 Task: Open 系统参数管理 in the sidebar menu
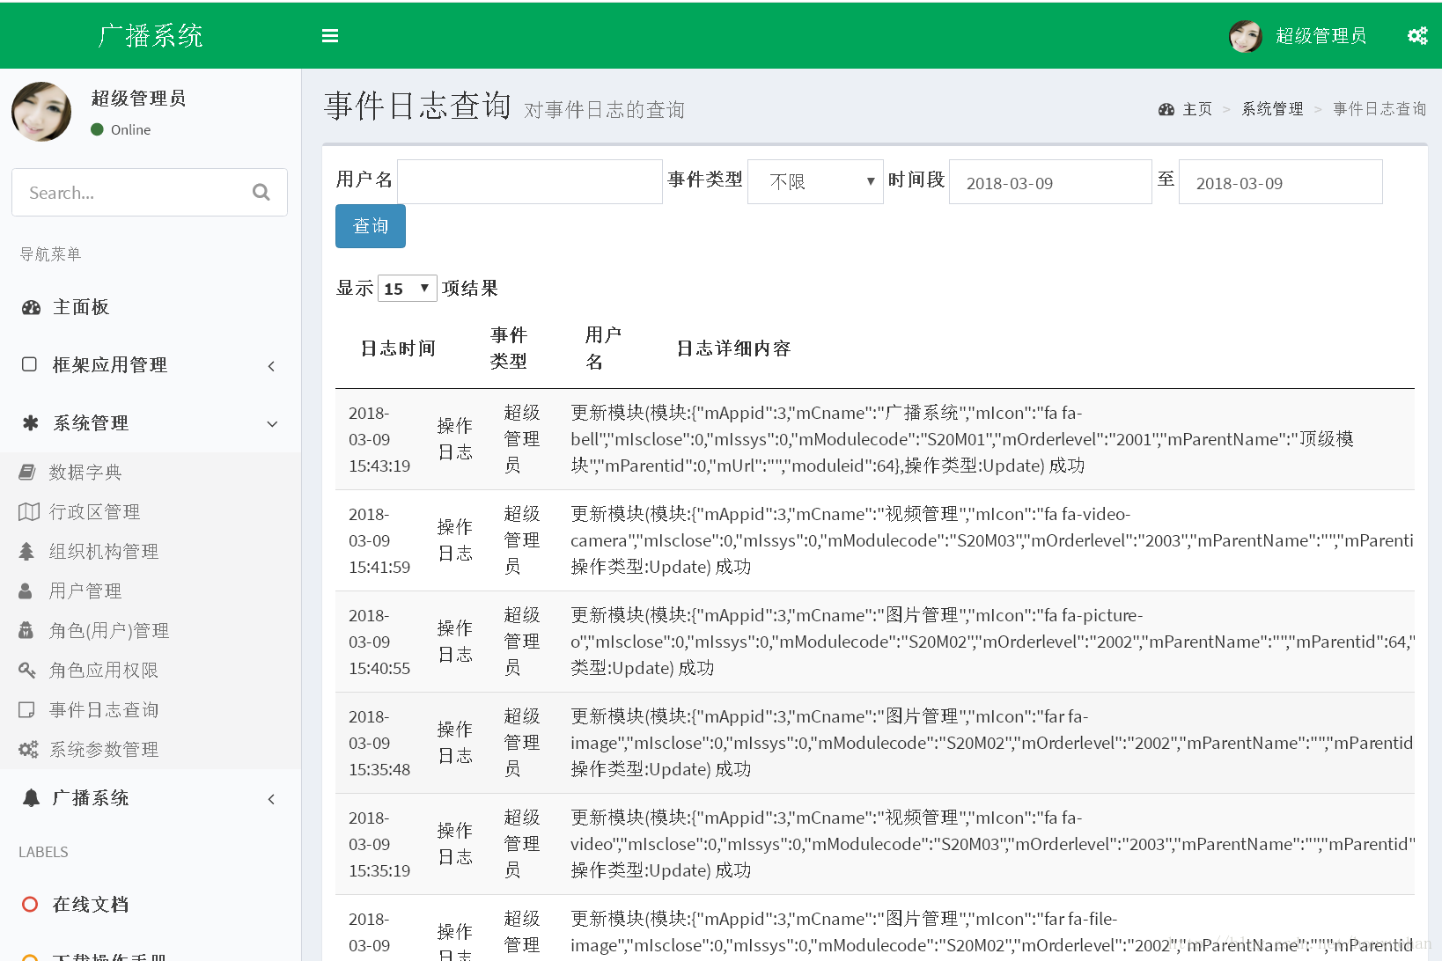point(103,750)
